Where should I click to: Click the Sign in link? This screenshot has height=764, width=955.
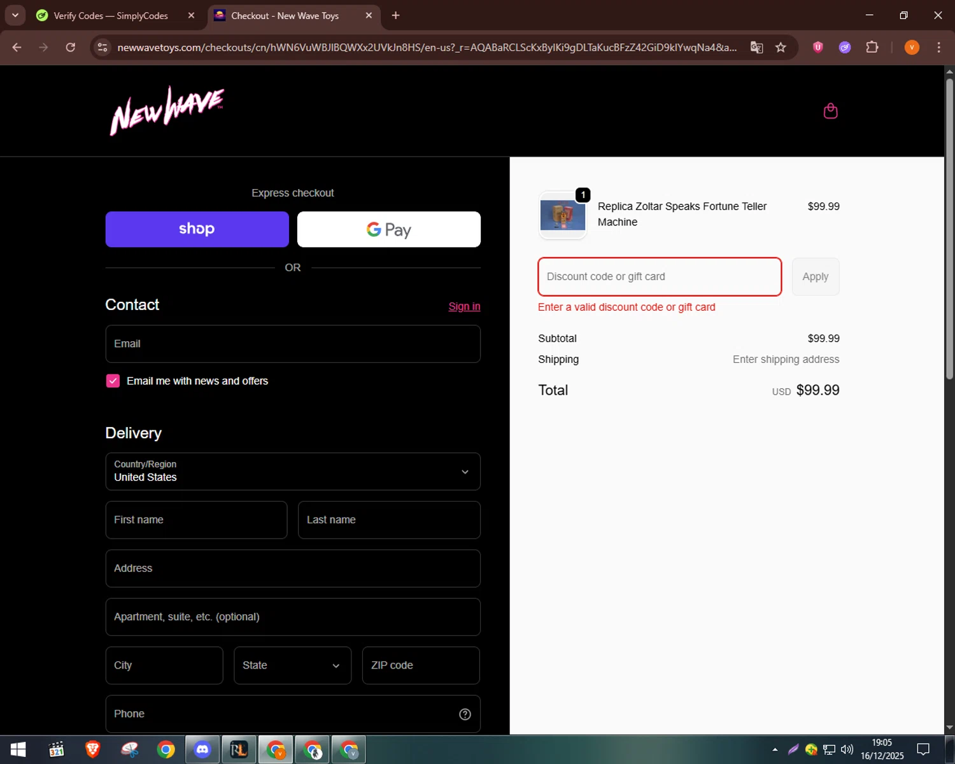click(464, 306)
